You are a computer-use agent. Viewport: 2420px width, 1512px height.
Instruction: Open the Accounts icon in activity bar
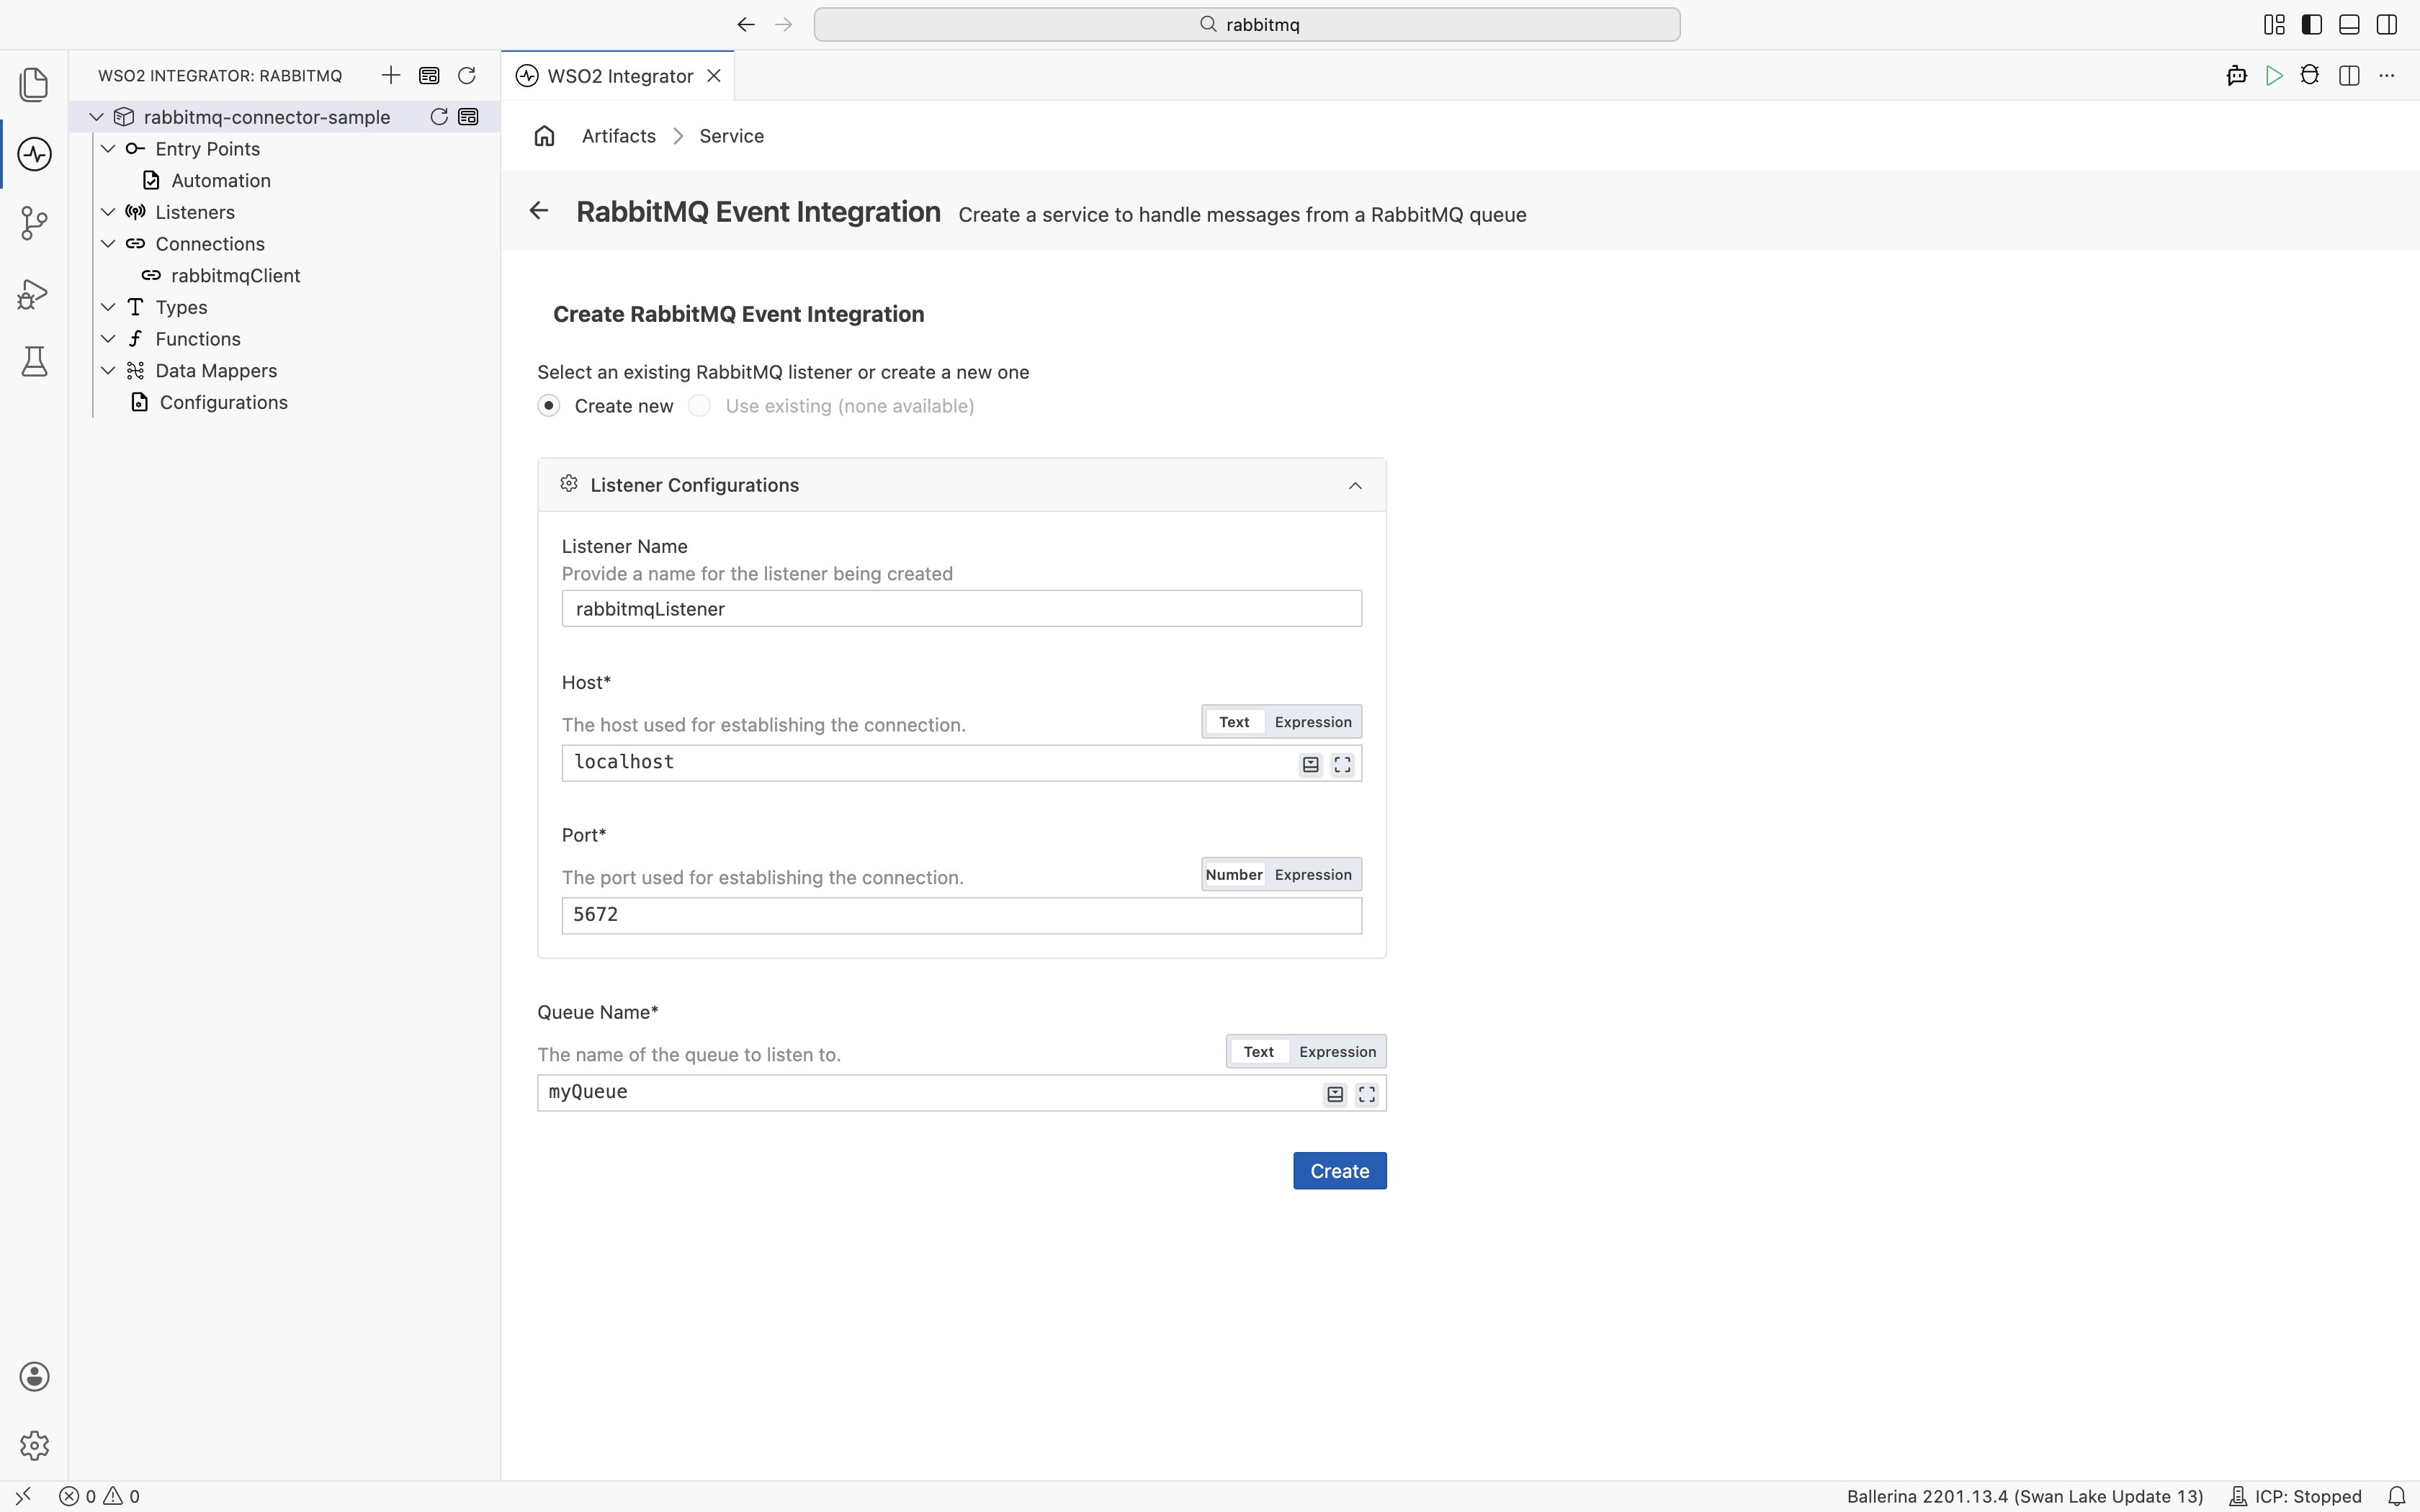pyautogui.click(x=34, y=1377)
